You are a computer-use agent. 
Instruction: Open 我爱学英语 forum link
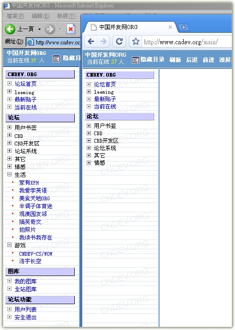click(x=33, y=191)
